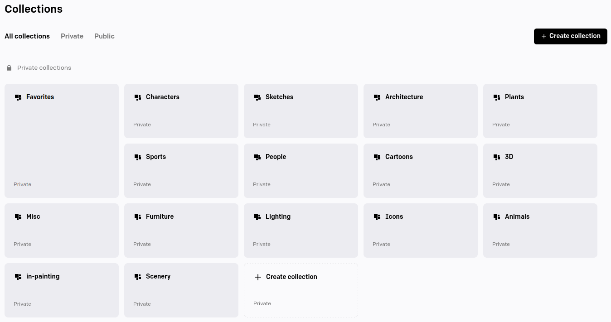Click the black Create collection button

coord(571,36)
